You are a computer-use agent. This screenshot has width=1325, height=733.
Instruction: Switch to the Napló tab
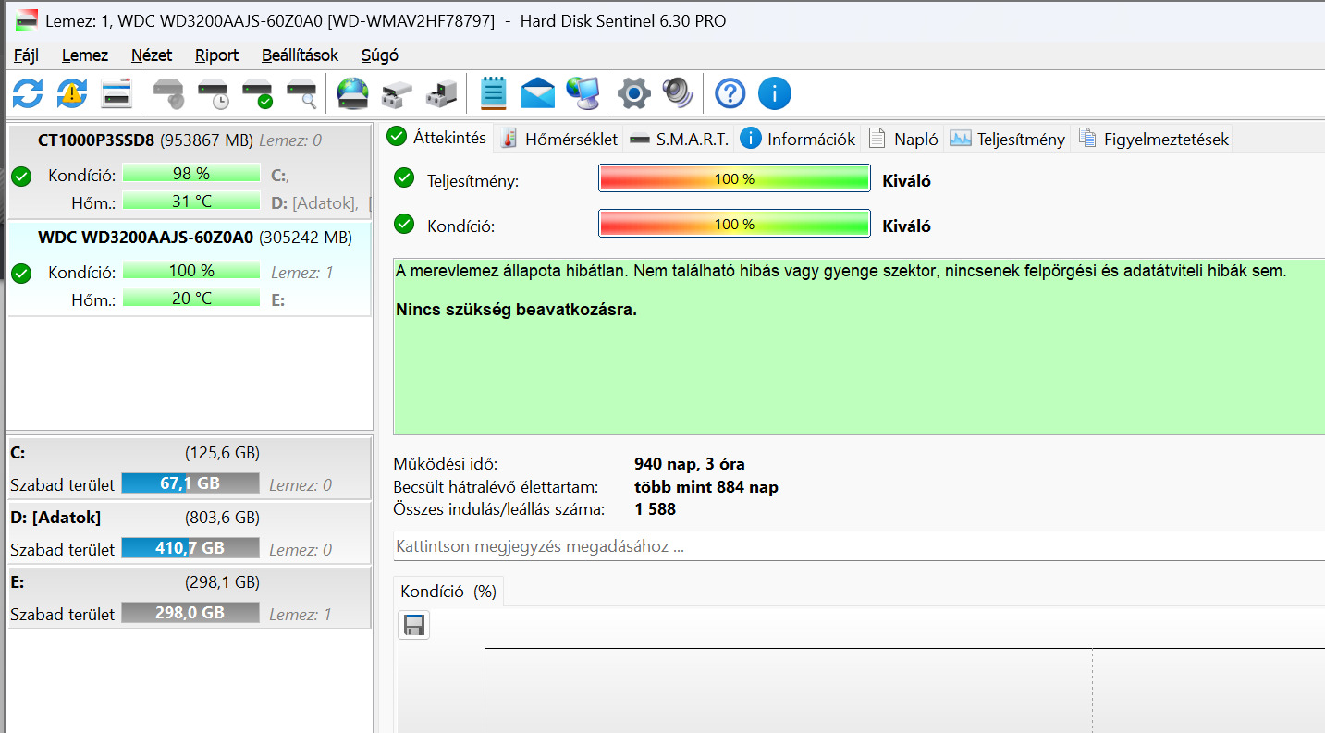click(903, 140)
